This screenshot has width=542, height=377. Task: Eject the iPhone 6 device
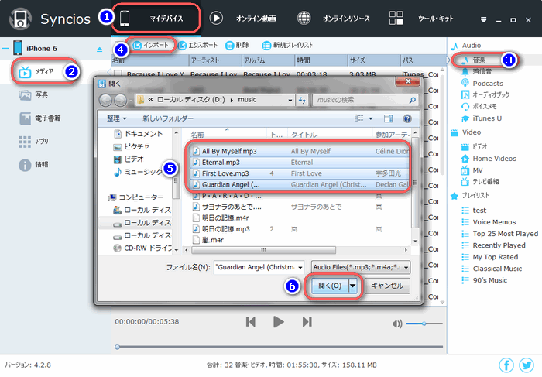[100, 50]
